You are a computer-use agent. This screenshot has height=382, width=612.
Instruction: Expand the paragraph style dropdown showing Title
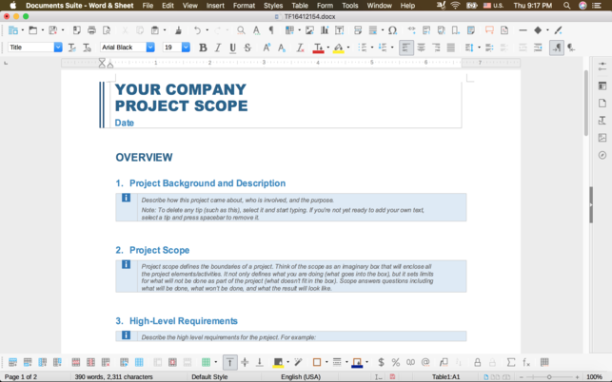coord(58,48)
